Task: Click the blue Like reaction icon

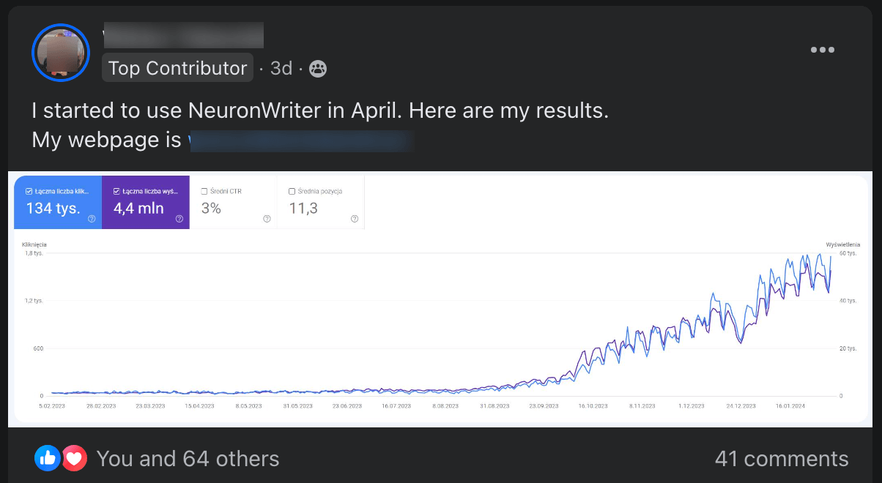Action: coord(47,459)
